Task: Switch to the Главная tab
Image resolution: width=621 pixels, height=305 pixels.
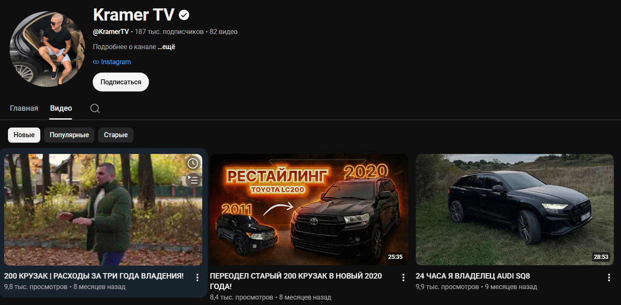Action: coord(24,108)
